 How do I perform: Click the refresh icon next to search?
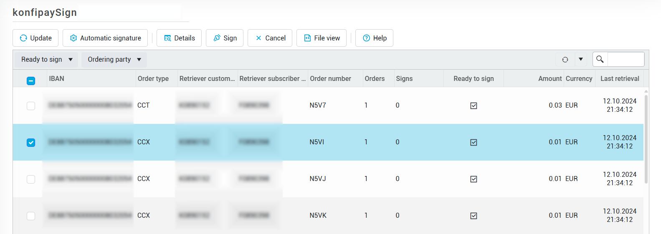tap(565, 60)
